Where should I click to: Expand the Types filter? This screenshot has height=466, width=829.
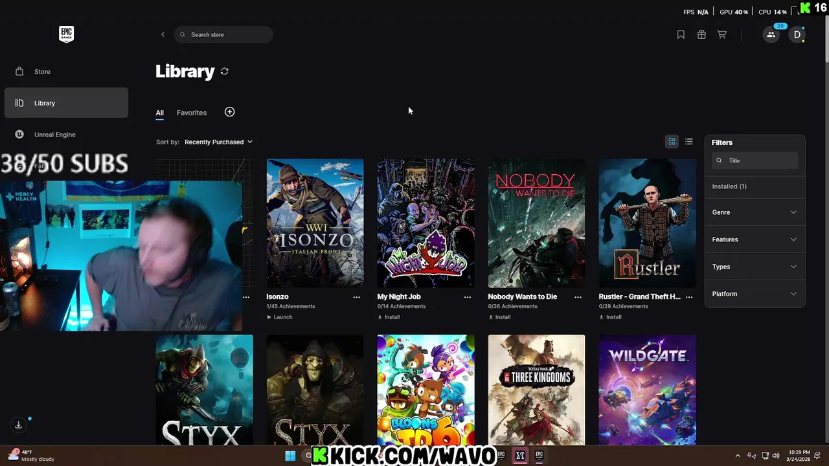755,267
